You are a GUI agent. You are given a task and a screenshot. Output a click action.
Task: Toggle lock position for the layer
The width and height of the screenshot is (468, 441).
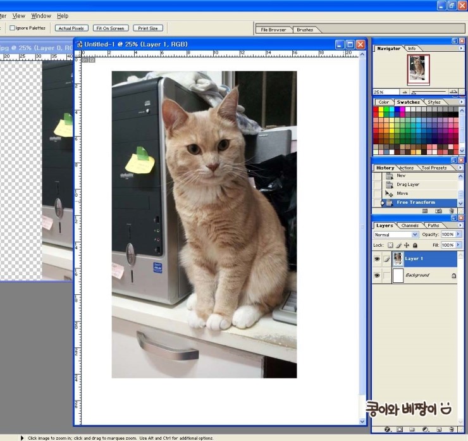[x=407, y=245]
